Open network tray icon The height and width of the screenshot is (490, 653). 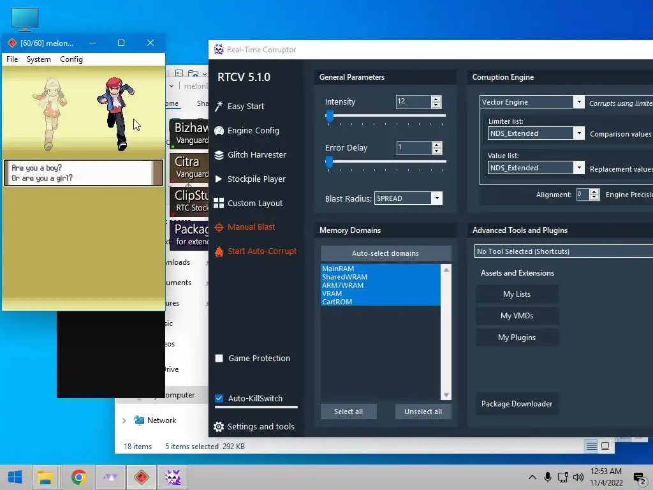point(563,477)
